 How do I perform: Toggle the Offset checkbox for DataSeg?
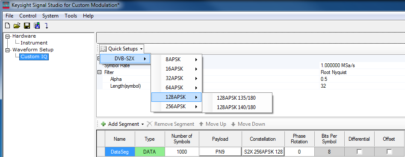click(x=389, y=151)
